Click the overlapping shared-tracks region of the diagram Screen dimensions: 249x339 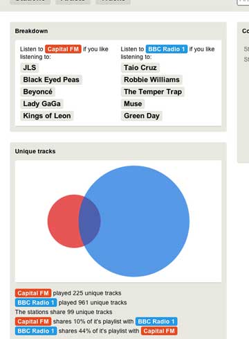(89, 221)
